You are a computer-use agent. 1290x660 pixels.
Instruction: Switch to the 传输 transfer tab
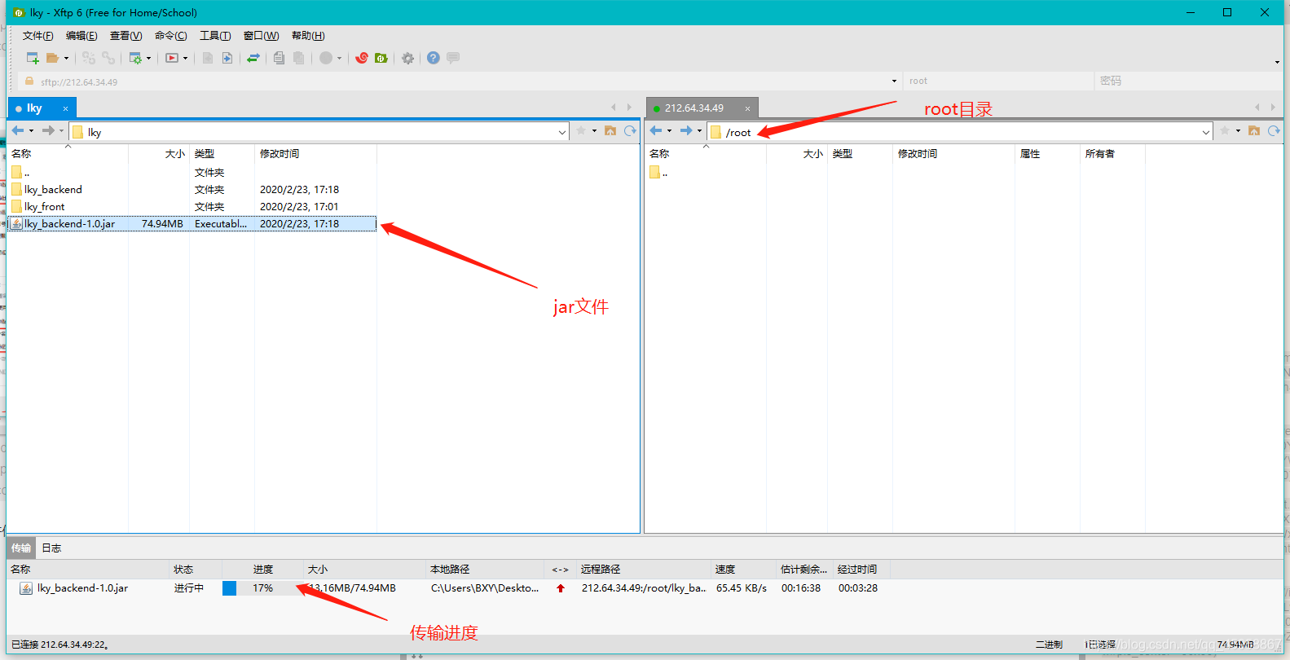coord(21,548)
